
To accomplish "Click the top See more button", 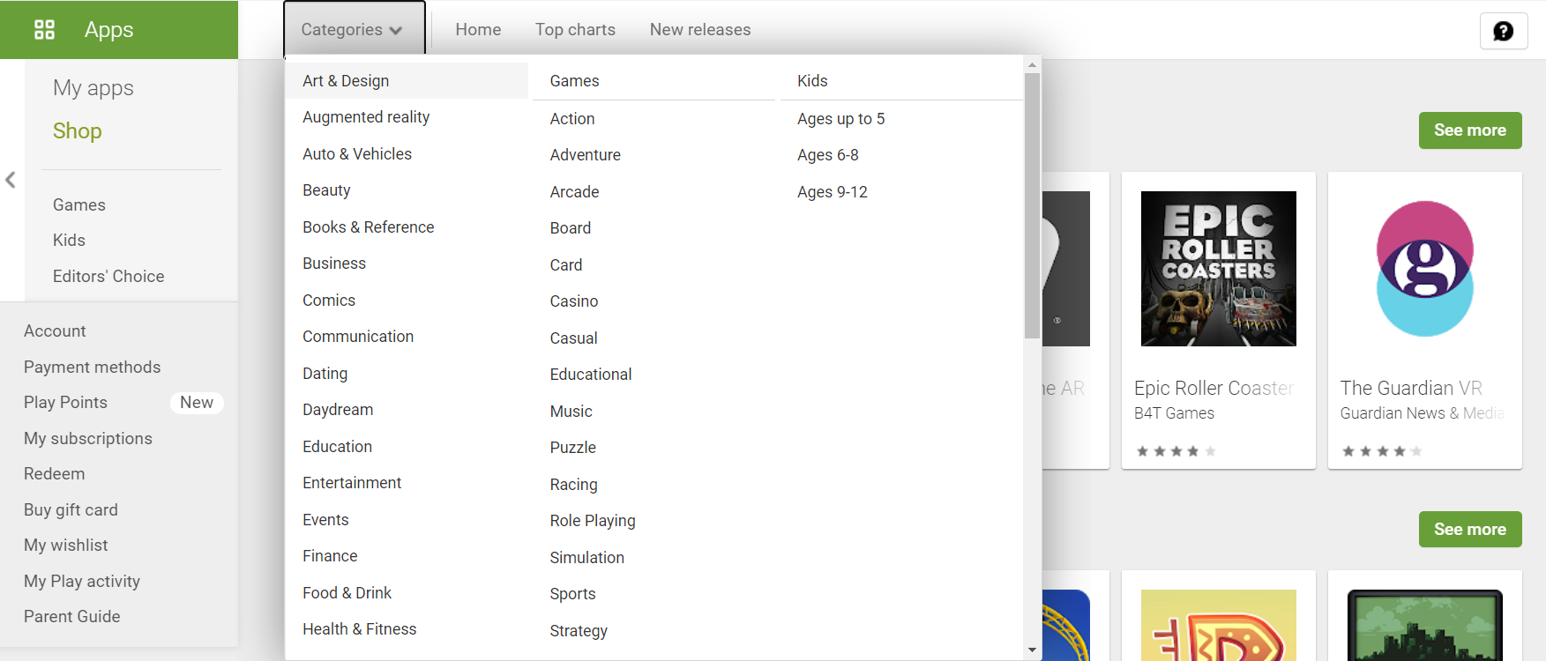I will tap(1470, 130).
